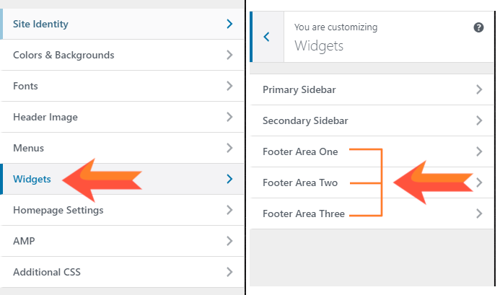Click the chevron beside Header Image
500x295 pixels.
pos(229,117)
